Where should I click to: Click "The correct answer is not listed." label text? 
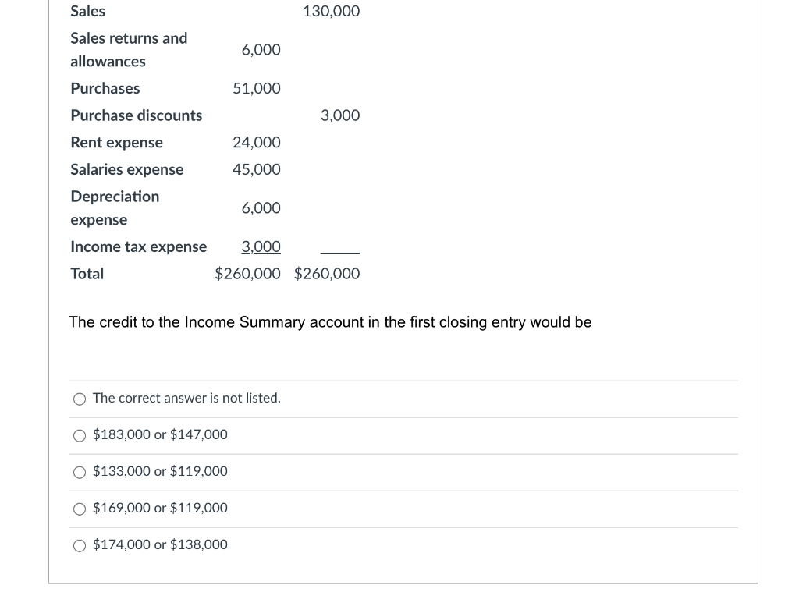[186, 398]
